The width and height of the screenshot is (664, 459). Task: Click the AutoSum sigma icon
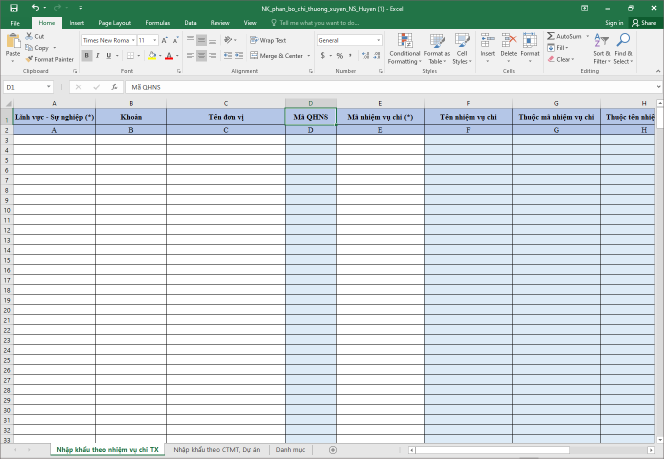[550, 36]
